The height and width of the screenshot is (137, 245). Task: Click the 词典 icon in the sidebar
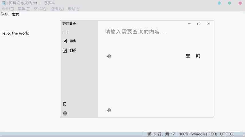click(x=65, y=41)
